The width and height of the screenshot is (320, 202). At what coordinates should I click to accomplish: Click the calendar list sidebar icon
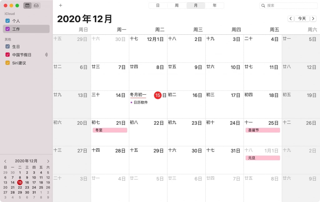(x=27, y=6)
